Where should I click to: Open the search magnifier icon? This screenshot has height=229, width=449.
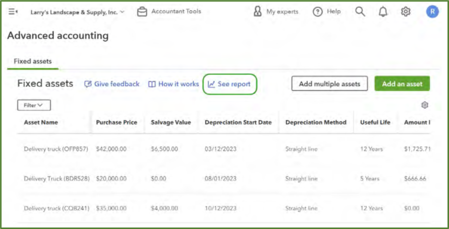(x=360, y=12)
